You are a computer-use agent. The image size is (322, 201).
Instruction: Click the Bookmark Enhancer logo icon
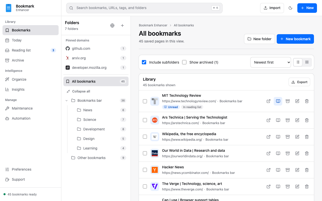coord(9,8)
